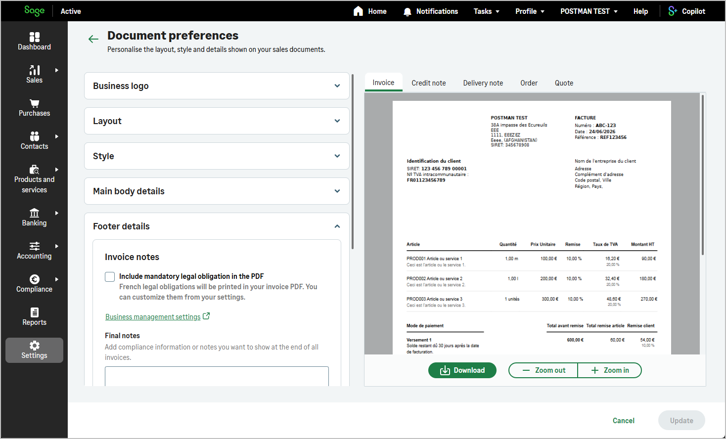The image size is (726, 439).
Task: Open the POSTMAN TEST dropdown
Action: pos(589,11)
